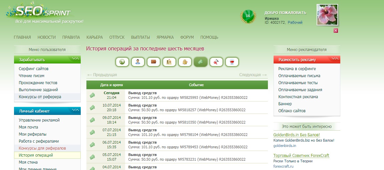This screenshot has height=170, width=384.
Task: Click the green banknote filter icon
Action: coord(201,62)
